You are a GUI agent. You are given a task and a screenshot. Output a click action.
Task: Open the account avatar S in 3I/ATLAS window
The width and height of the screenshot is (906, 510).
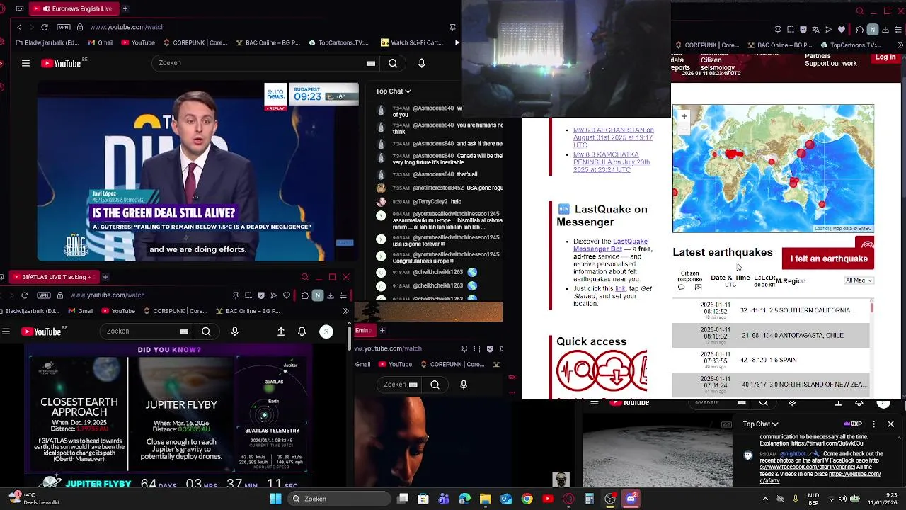326,331
